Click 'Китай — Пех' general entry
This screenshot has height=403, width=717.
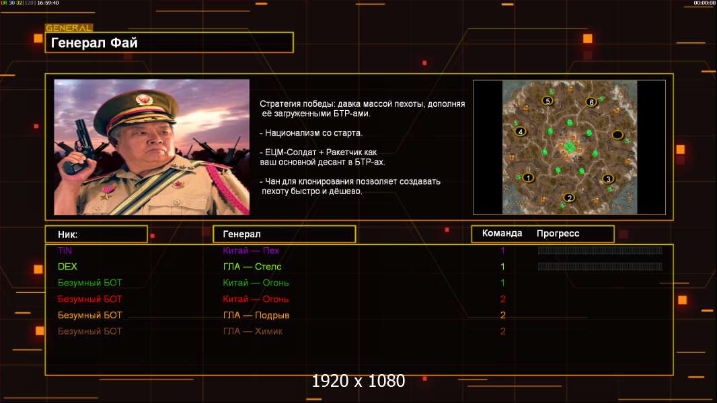tap(251, 251)
